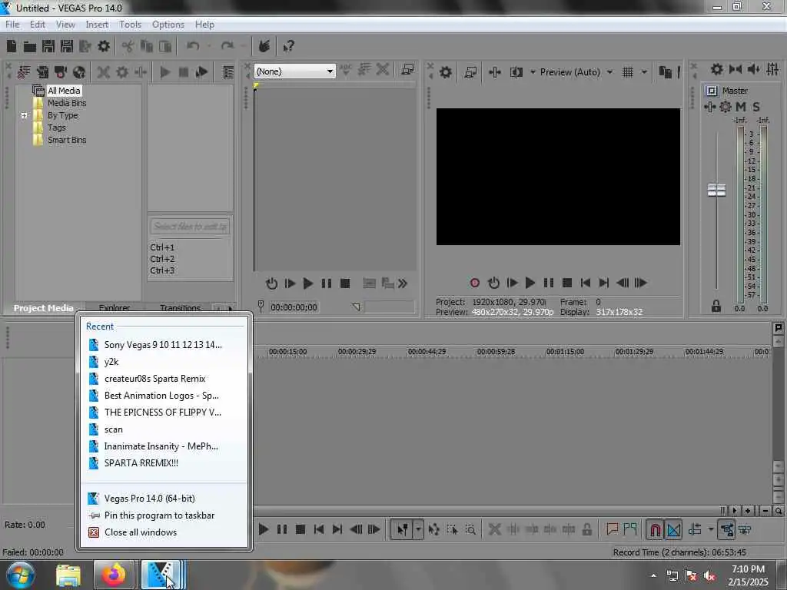The height and width of the screenshot is (590, 787).
Task: Open the Mixing Console icon
Action: tap(773, 69)
